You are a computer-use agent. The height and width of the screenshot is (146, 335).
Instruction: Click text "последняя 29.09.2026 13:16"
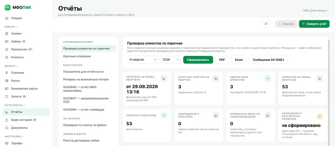[248, 92]
